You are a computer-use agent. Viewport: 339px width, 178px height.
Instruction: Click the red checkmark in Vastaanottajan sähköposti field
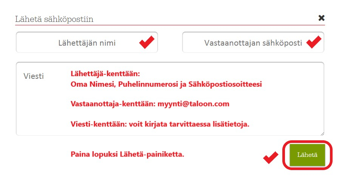pyautogui.click(x=313, y=42)
